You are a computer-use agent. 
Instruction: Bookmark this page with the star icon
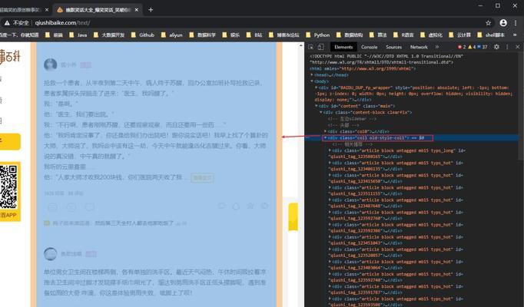(488, 23)
